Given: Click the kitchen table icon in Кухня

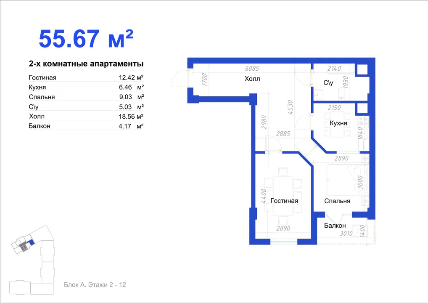Looking at the screenshot, I should coord(337,125).
